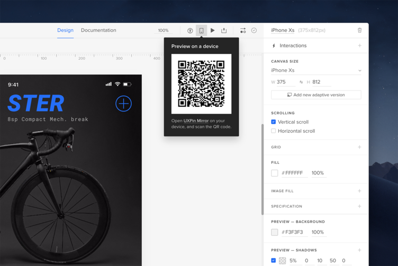Open the accessibility simulator icon

[190, 31]
